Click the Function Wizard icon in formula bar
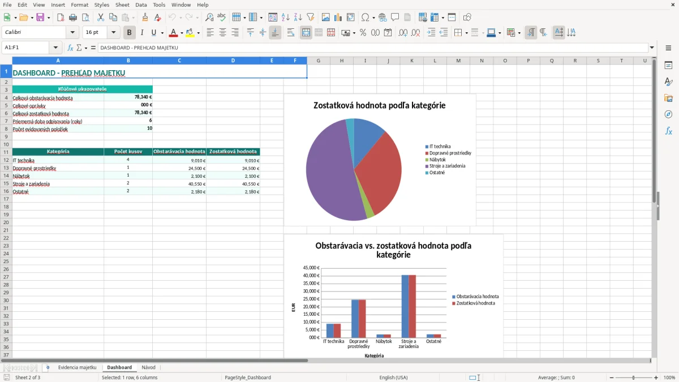This screenshot has width=679, height=382. tap(71, 48)
